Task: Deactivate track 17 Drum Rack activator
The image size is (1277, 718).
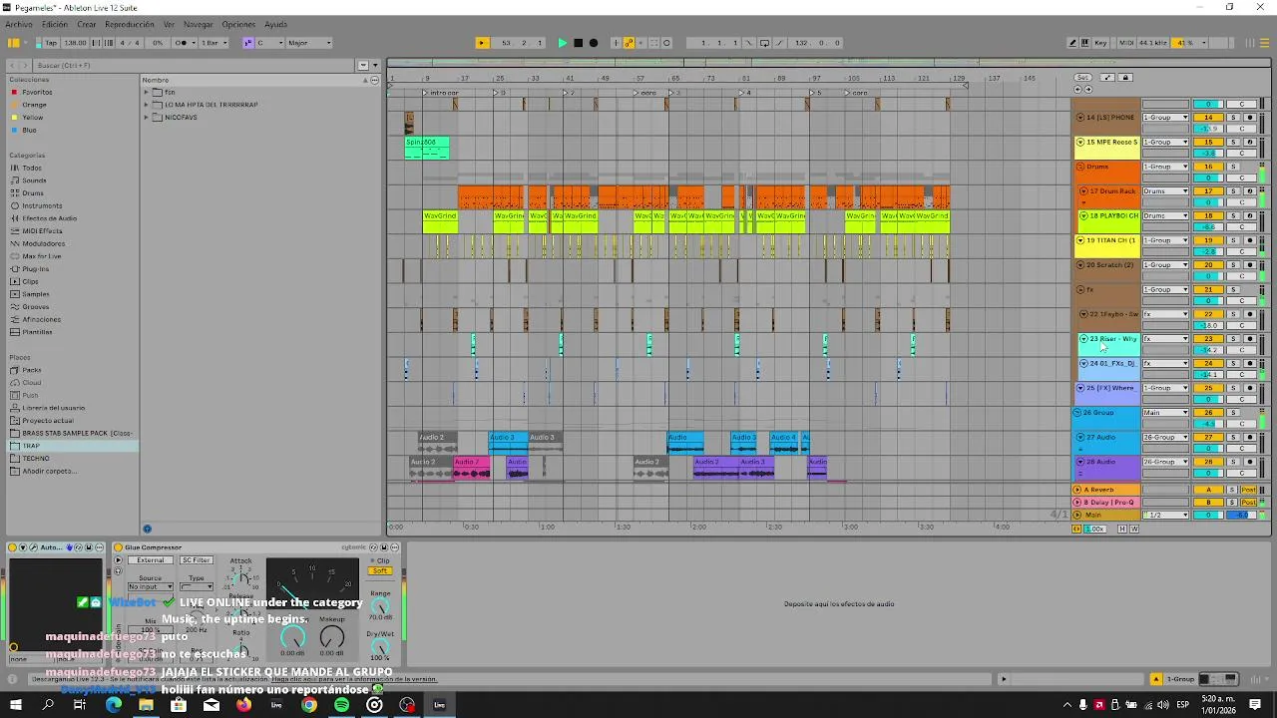Action: pos(1208,191)
